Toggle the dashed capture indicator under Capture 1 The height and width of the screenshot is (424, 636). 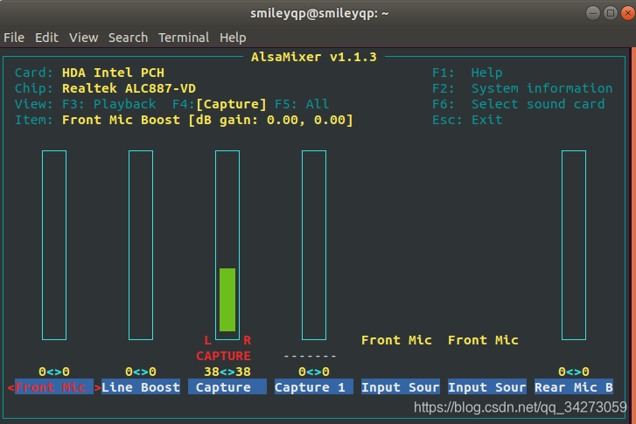[310, 356]
